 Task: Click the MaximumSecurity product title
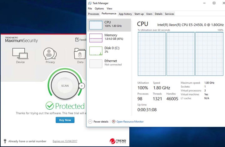tap(21, 41)
